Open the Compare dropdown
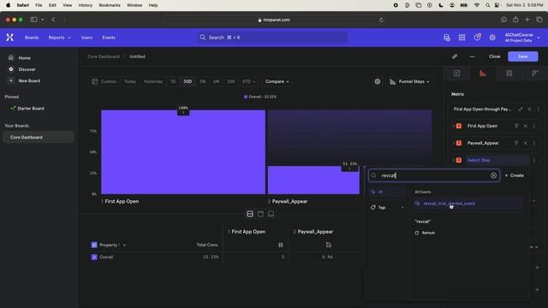548x308 pixels. pos(277,81)
